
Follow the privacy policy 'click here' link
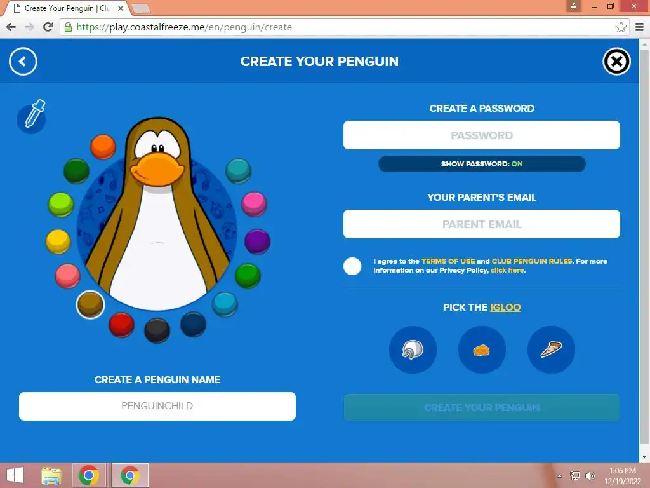click(x=507, y=270)
